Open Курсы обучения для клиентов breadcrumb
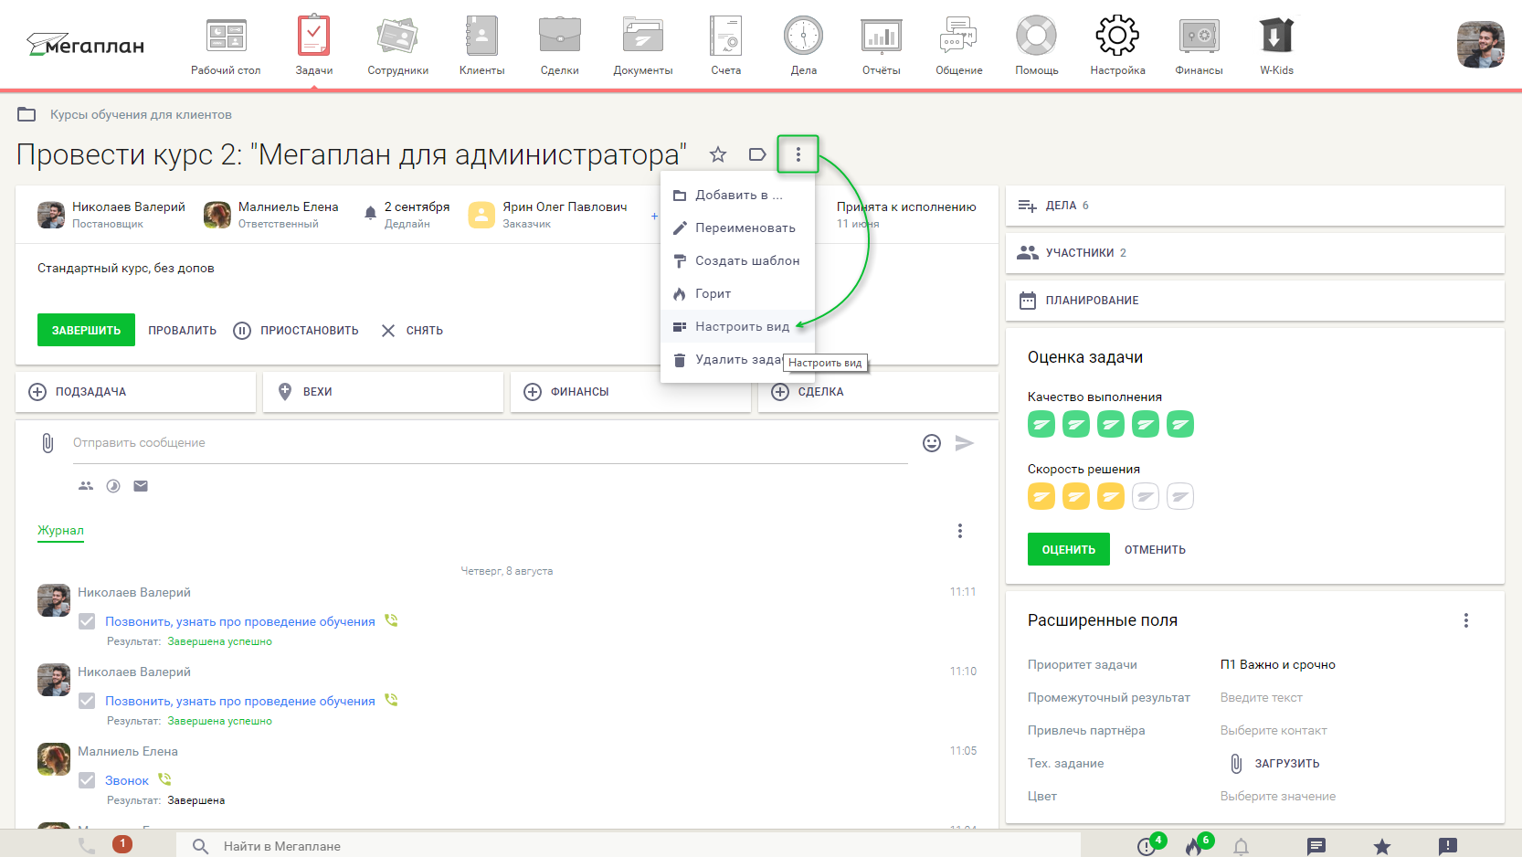Image resolution: width=1522 pixels, height=857 pixels. click(141, 114)
